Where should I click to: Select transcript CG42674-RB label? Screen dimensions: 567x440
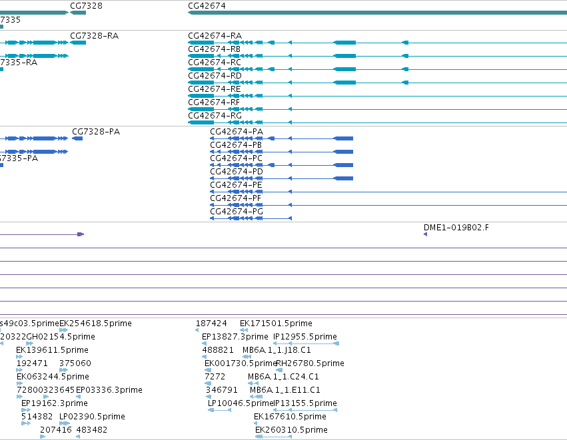pos(214,49)
